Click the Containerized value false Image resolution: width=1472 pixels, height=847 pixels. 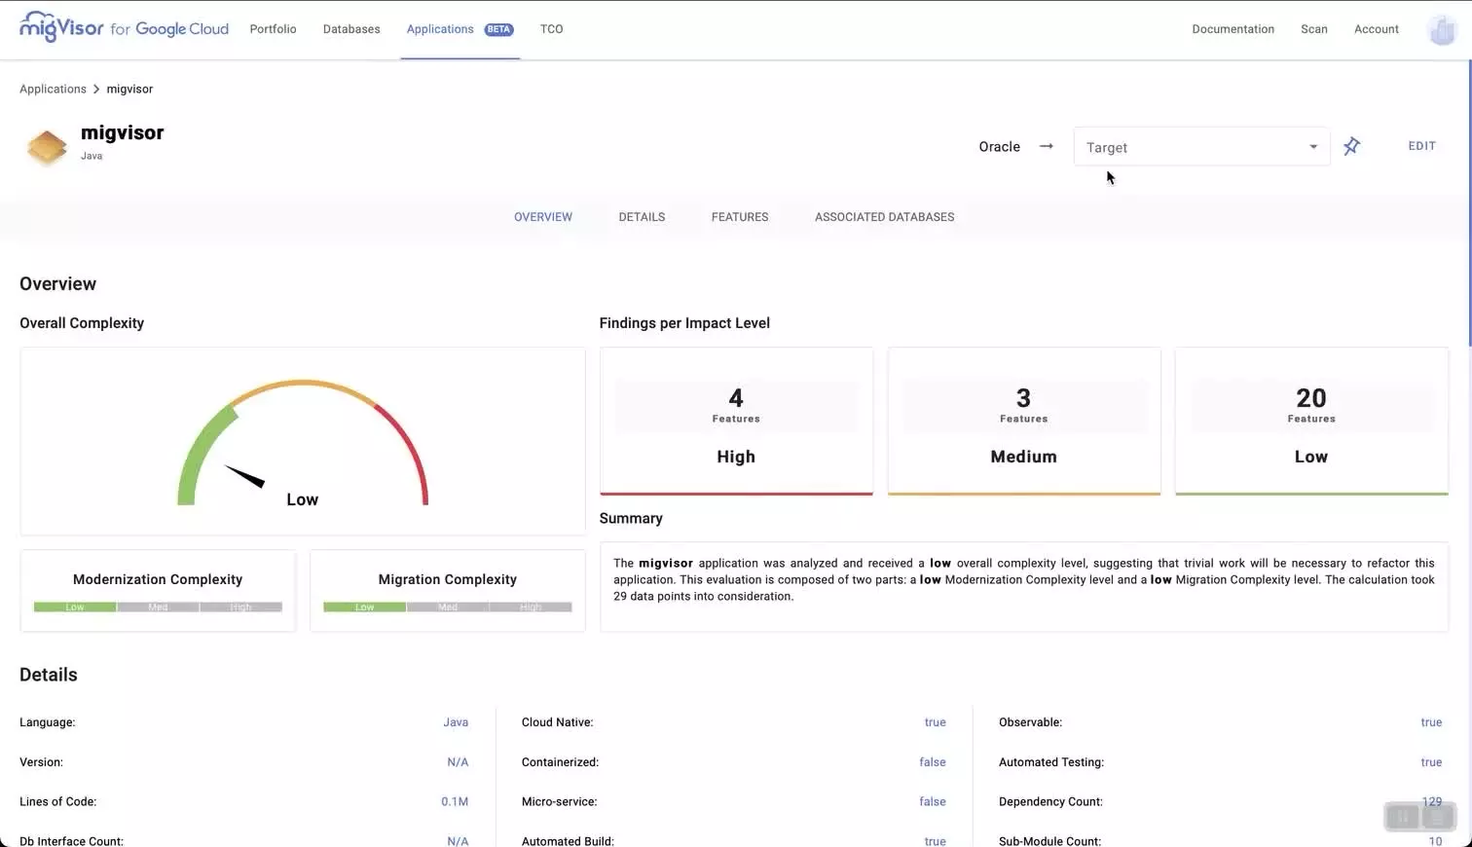933,762
